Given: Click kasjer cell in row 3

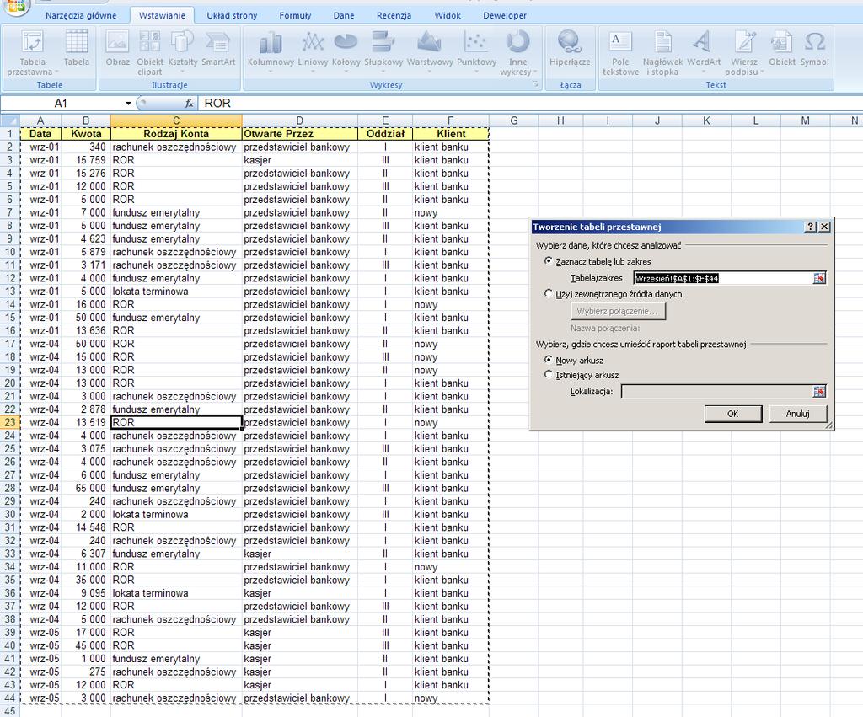Looking at the screenshot, I should tap(299, 160).
